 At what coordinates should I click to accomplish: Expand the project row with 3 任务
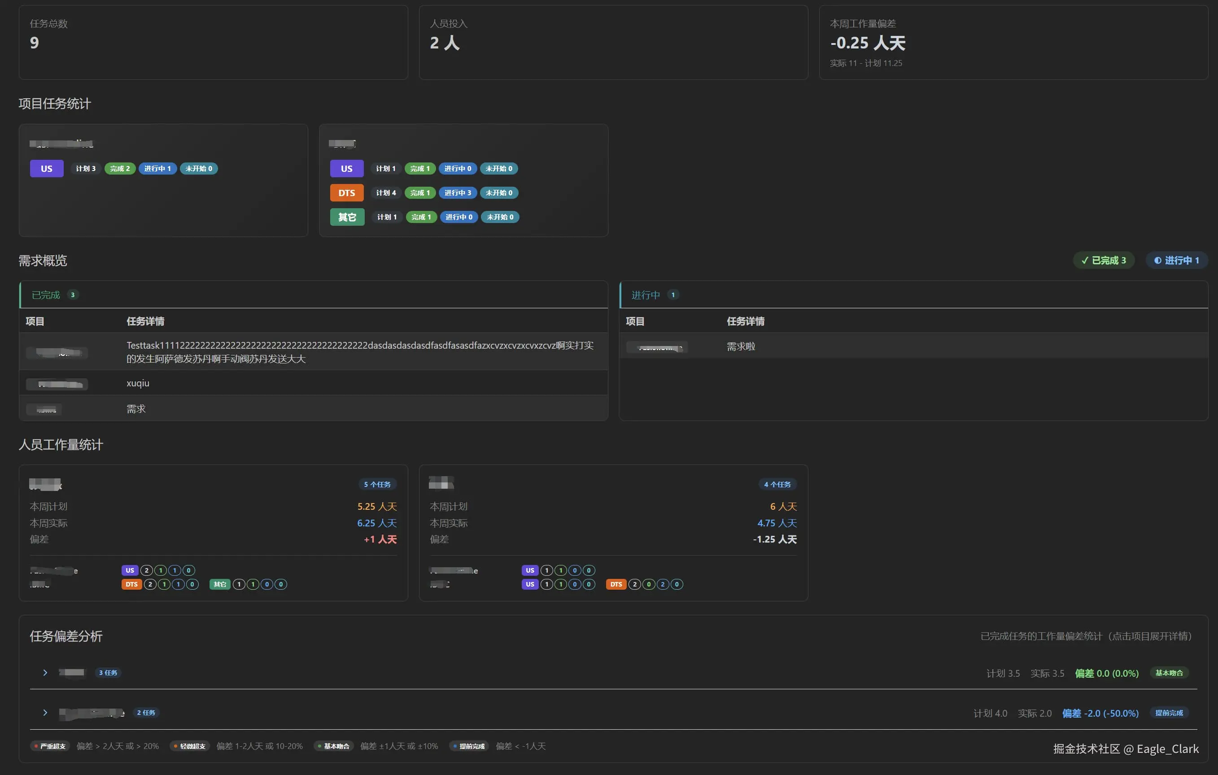click(45, 672)
